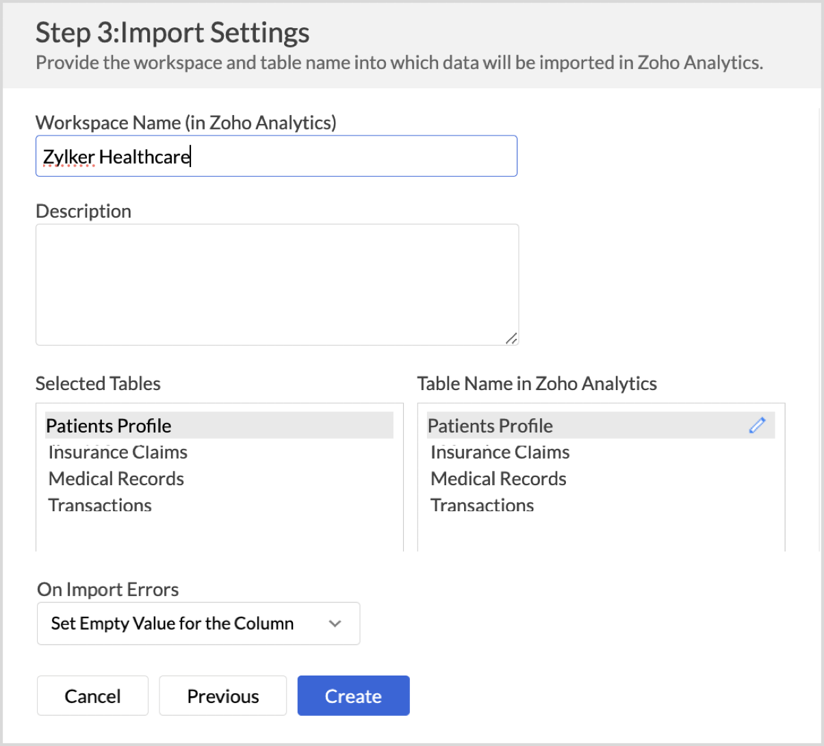Click the Step 3: Import Settings heading
The width and height of the screenshot is (824, 746).
pos(172,32)
